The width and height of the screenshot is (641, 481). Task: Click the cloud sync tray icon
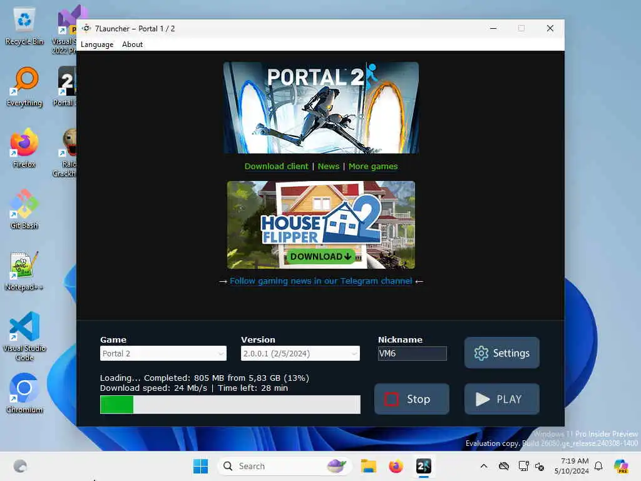point(504,466)
